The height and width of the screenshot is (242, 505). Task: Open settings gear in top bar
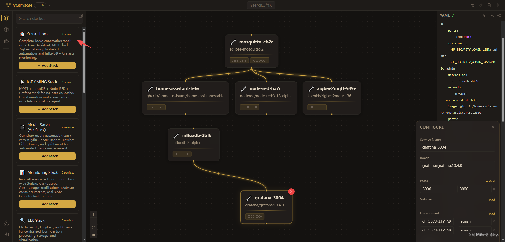click(x=497, y=5)
